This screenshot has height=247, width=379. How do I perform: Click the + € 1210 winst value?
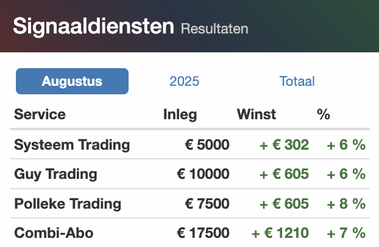click(x=280, y=233)
